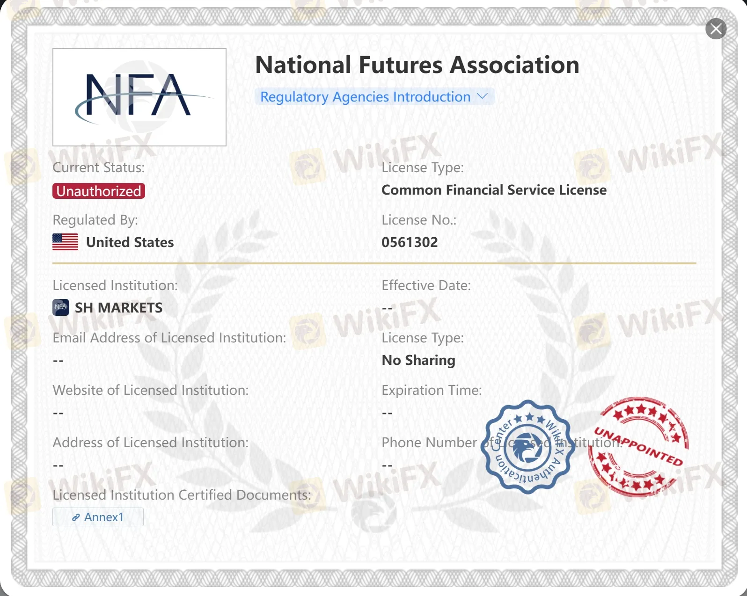Click the link icon beside Annex1

[x=76, y=517]
